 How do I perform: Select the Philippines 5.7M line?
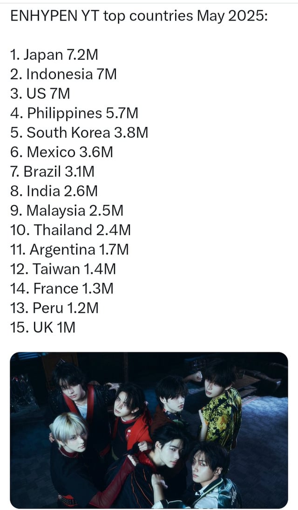click(x=74, y=113)
